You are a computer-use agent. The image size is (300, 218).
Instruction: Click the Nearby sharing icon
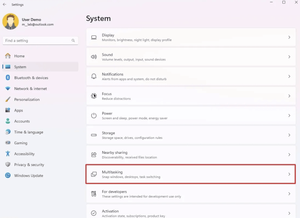[94, 155]
